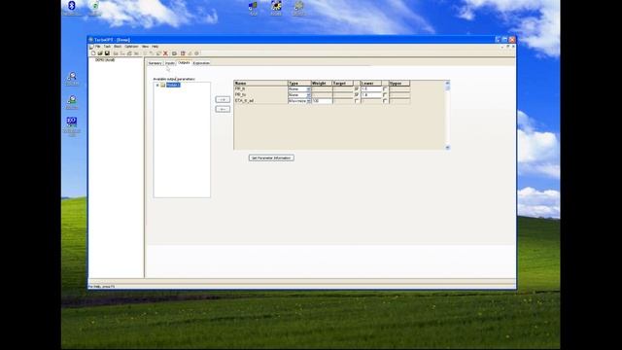Select DEMO (Axial) in the left panel
Viewport: 622px width, 350px height.
(x=105, y=60)
